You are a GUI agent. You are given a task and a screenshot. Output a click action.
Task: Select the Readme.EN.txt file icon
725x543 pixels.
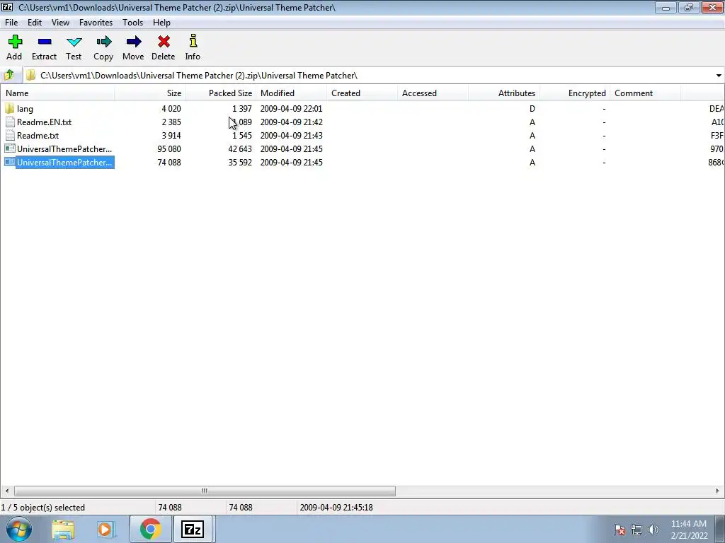tap(10, 122)
